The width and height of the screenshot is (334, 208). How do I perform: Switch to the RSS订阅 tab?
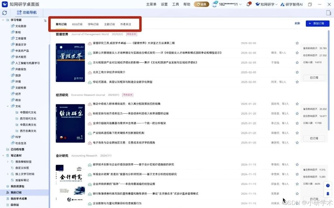coord(77,24)
